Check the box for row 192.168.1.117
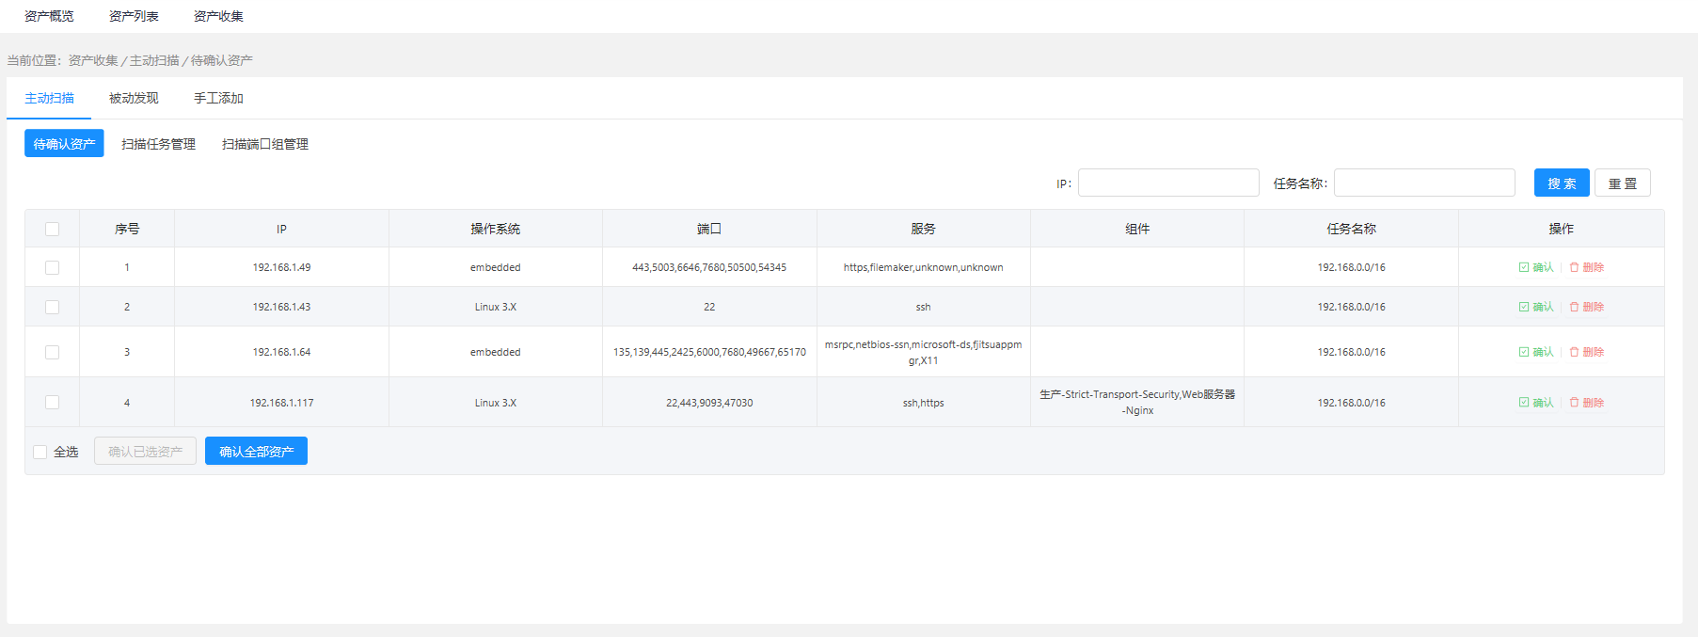 point(52,403)
